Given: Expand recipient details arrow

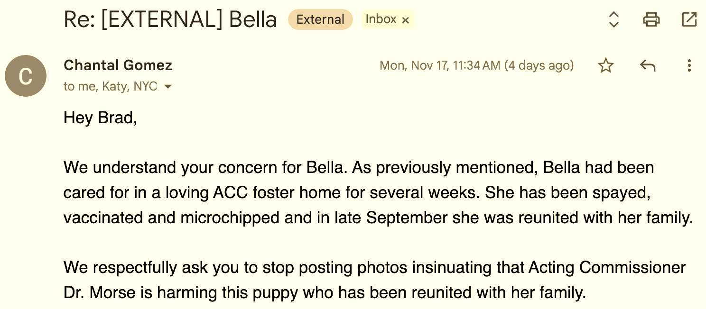Looking at the screenshot, I should point(167,87).
